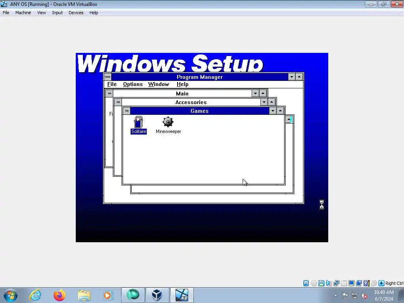Maximize the Accessories group window
Screen dimensions: 404x303
click(271, 102)
